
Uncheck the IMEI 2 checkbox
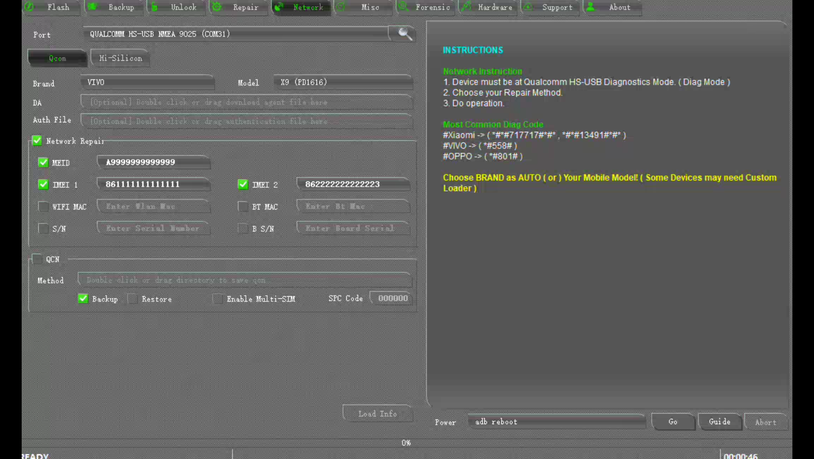tap(243, 184)
